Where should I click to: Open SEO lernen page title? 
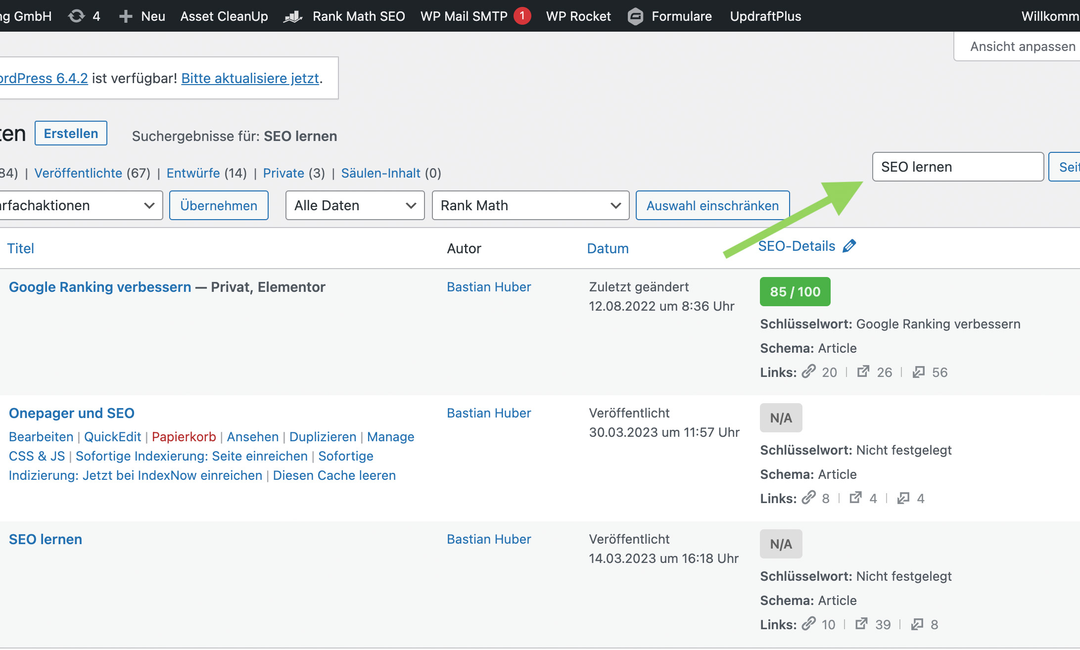coord(46,539)
